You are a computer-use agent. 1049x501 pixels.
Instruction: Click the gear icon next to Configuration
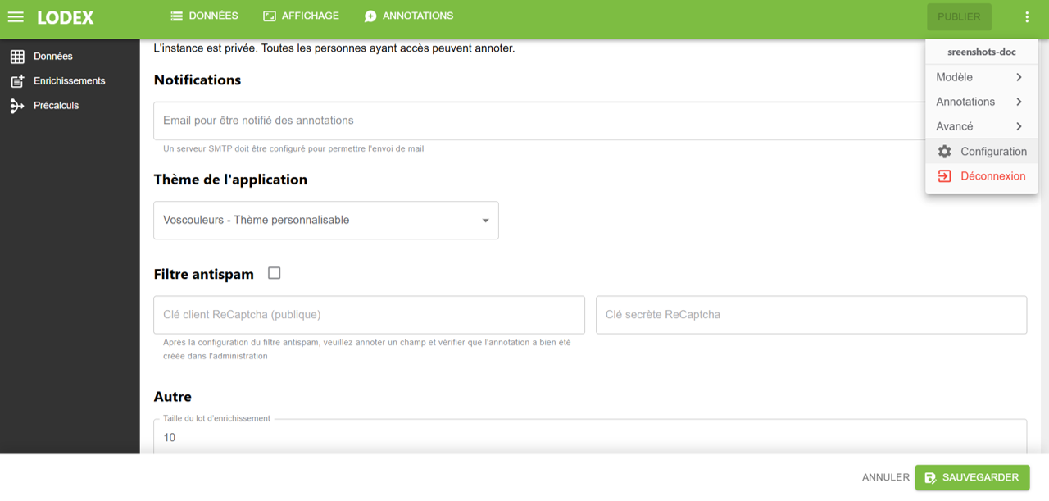[945, 151]
